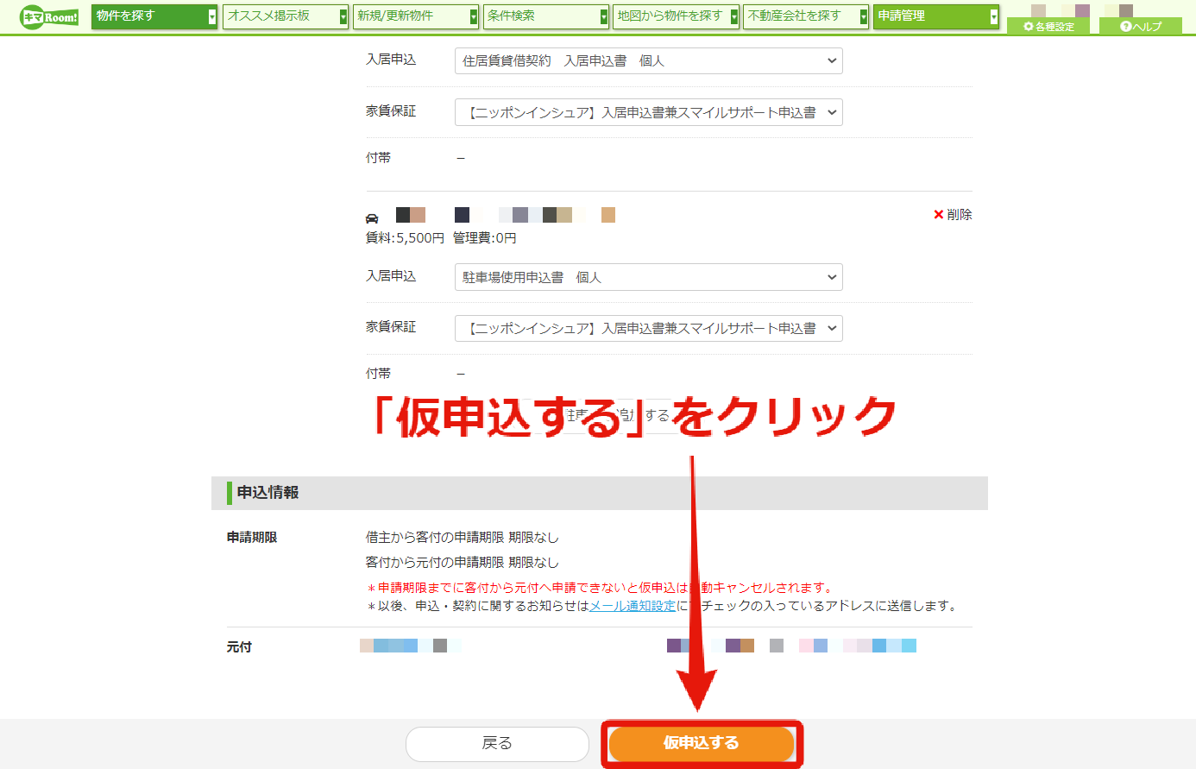
Task: Open オススメ掲示板 menu
Action: (286, 16)
